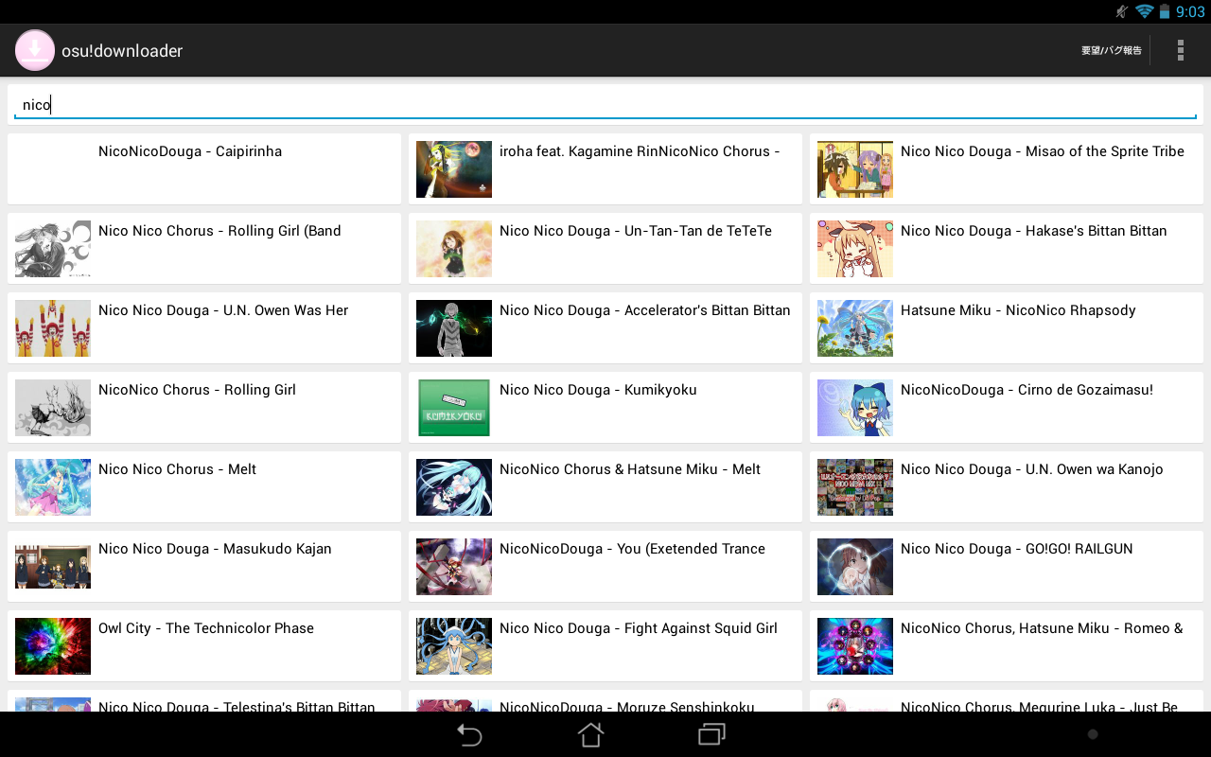The height and width of the screenshot is (757, 1211).
Task: Tap the muted sound status icon
Action: tap(1121, 11)
